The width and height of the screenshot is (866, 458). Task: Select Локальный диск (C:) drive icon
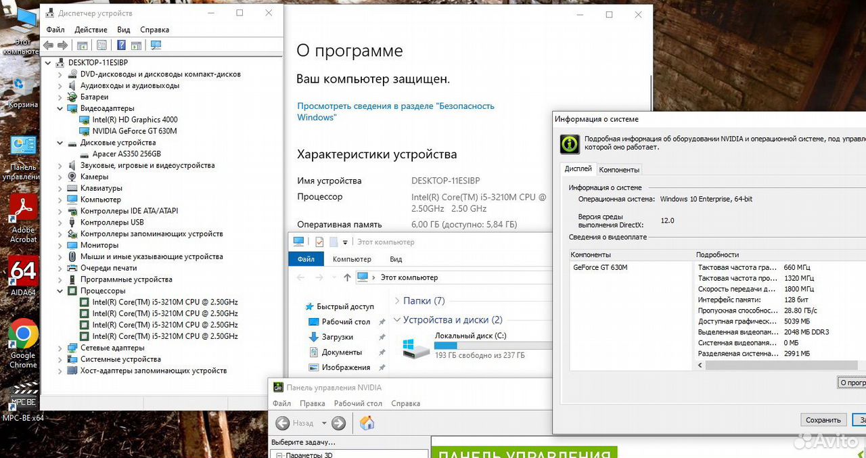pyautogui.click(x=415, y=347)
